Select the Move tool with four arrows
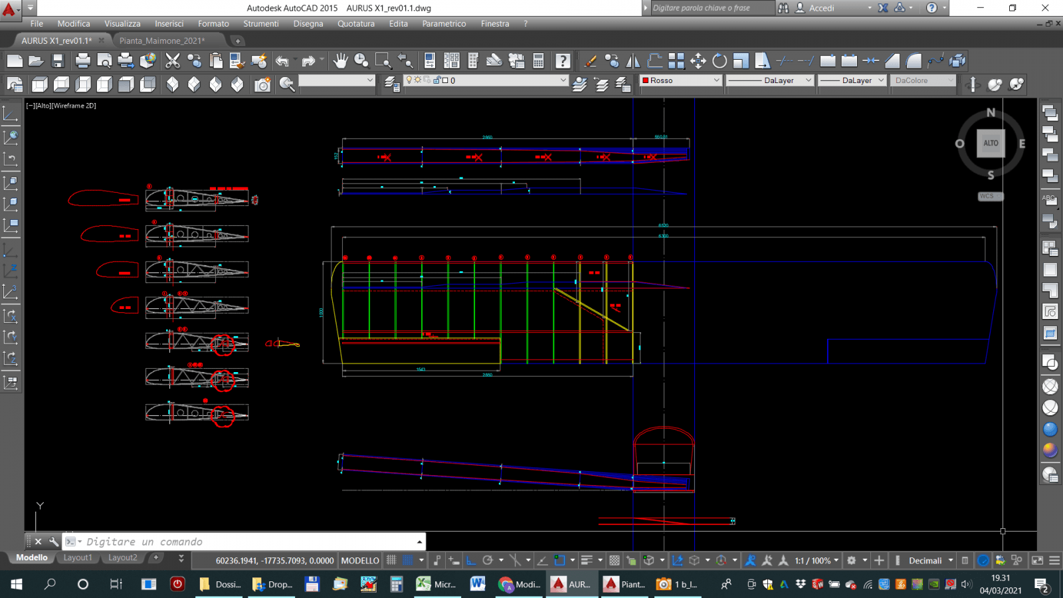This screenshot has width=1063, height=598. (x=698, y=61)
